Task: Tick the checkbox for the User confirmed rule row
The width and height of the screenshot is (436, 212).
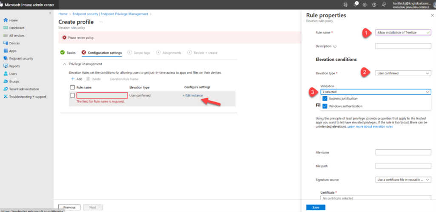Action: tap(72, 95)
